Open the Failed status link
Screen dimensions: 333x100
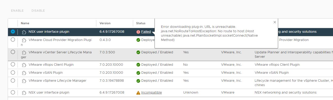tap(146, 32)
